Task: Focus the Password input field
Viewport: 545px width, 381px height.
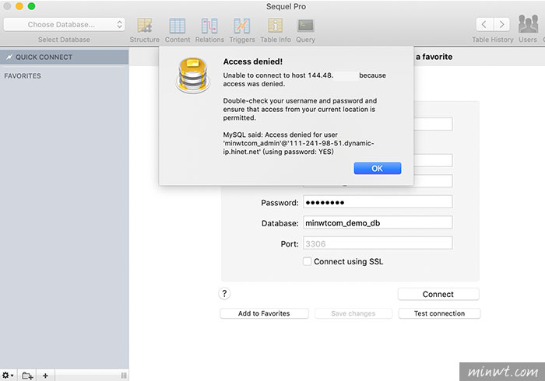Action: pos(378,202)
